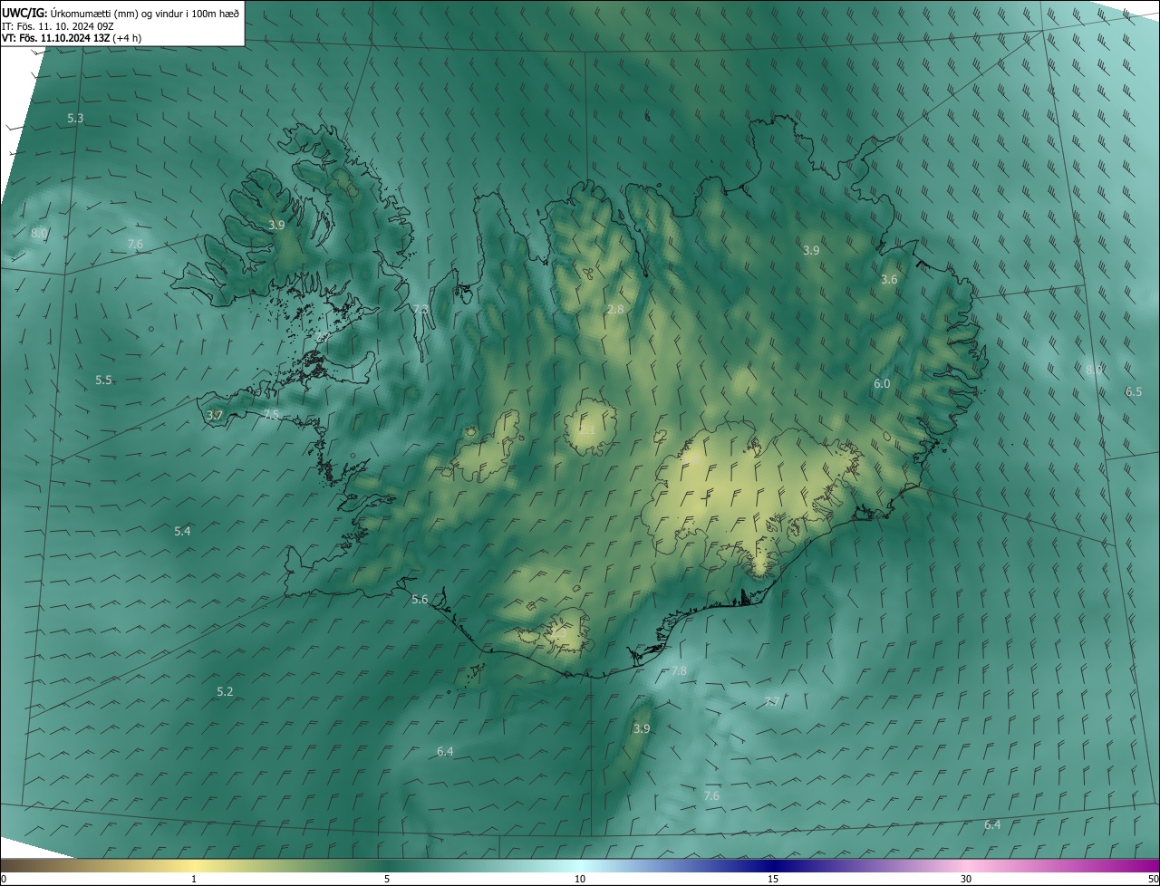
Task: Click the 50 label on the color scale
Action: point(1153,880)
